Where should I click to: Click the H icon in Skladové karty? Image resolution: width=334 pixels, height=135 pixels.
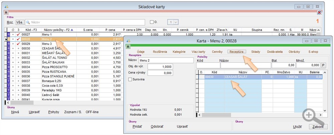pyautogui.click(x=6, y=13)
